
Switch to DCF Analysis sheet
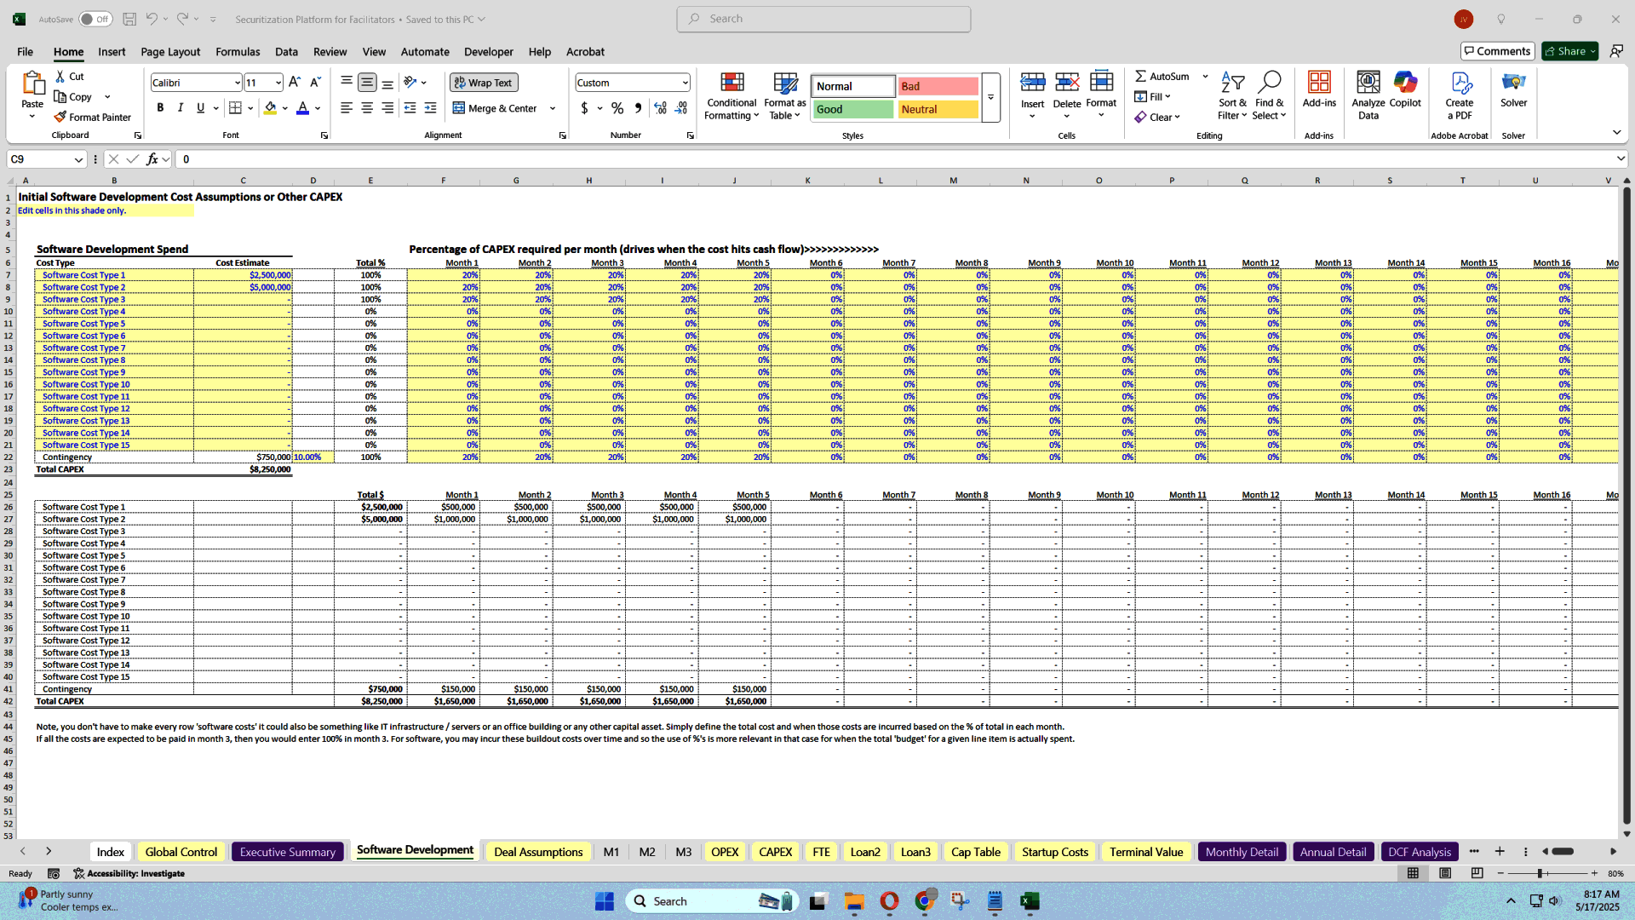tap(1420, 852)
